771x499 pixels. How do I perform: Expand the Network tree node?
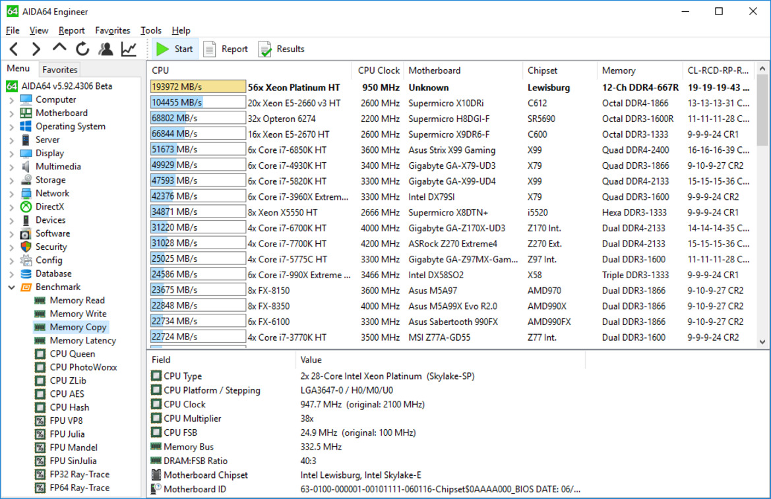coord(12,194)
